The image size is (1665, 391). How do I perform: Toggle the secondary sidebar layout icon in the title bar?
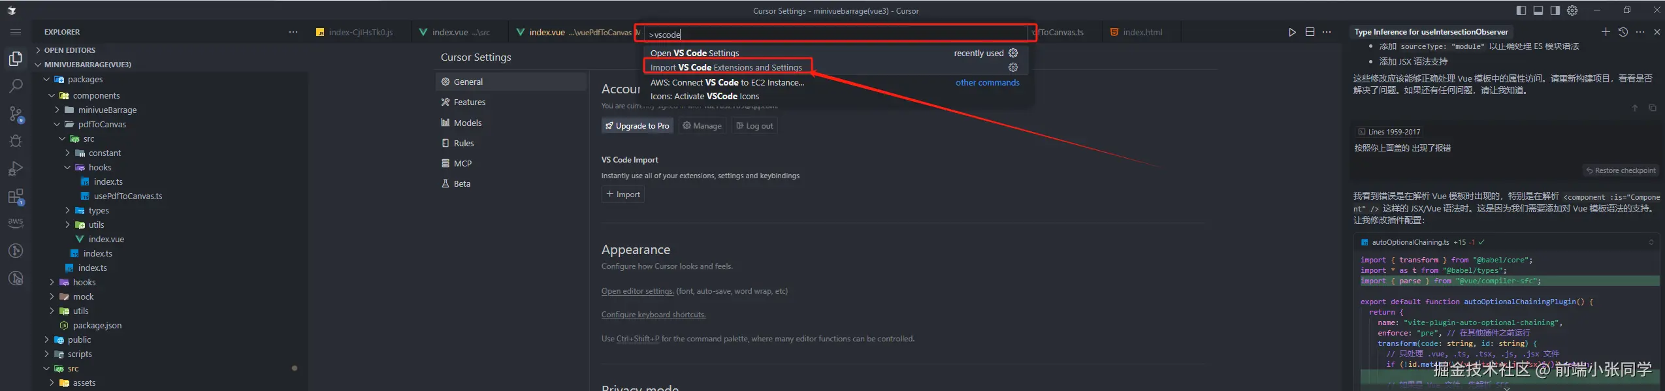click(1555, 10)
